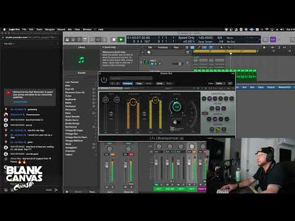Screen dimensions: 295x221
Task: Select Vintage Electric Piano in the library list
Action: [76, 137]
